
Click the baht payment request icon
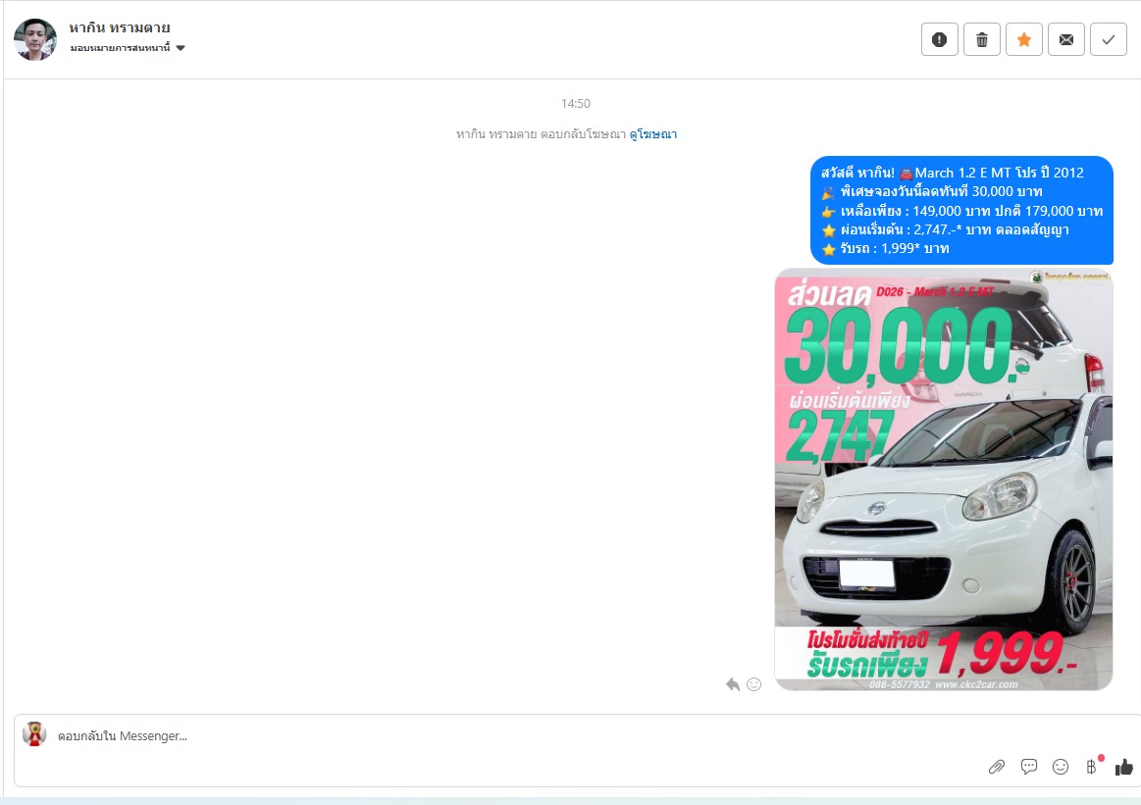(x=1092, y=767)
